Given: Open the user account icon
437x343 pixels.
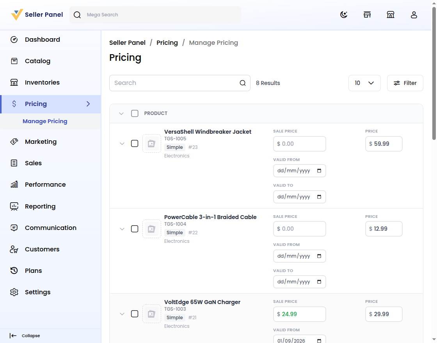Looking at the screenshot, I should [414, 15].
